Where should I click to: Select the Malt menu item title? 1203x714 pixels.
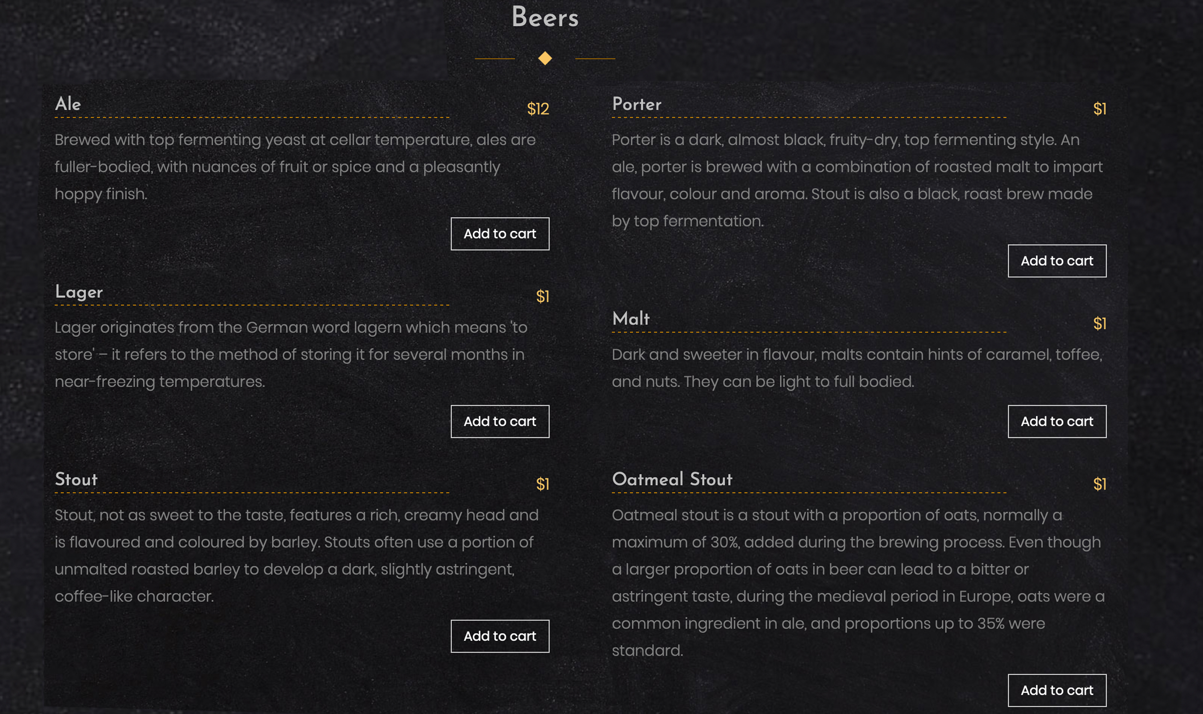(x=630, y=318)
